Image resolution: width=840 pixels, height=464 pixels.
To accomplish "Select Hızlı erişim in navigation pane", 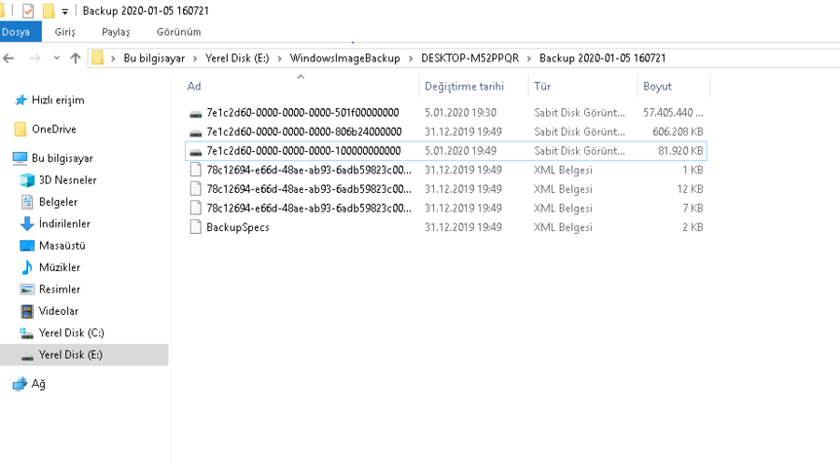I will (x=58, y=100).
